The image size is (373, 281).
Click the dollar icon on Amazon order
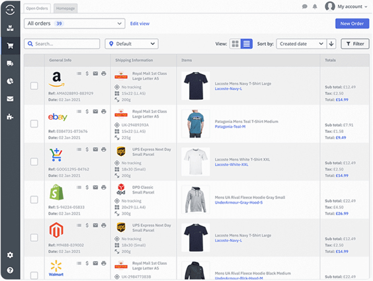click(87, 73)
